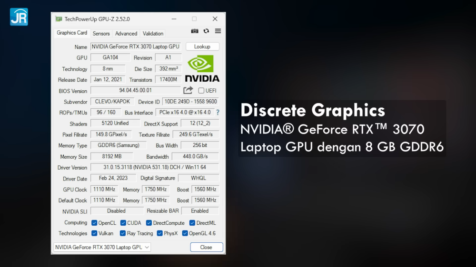Click ROPs/TMUs field 96 / 160
Screen dimensions: 476x267
(106, 113)
